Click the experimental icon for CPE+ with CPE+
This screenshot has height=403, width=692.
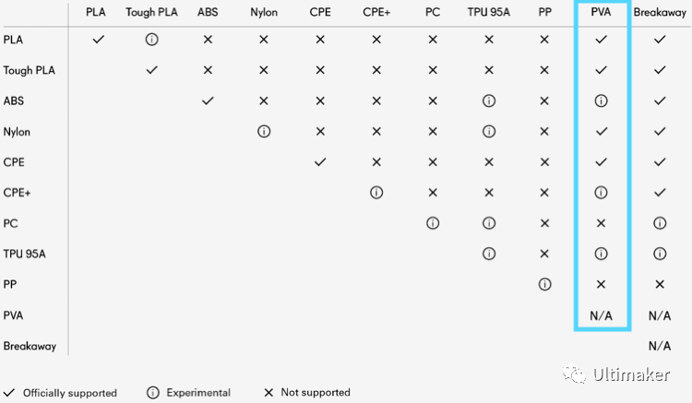[376, 193]
